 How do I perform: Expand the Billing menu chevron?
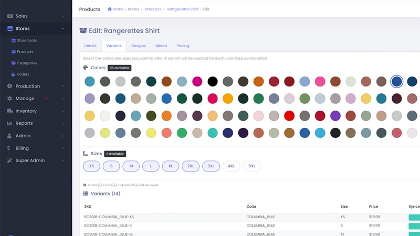point(63,148)
